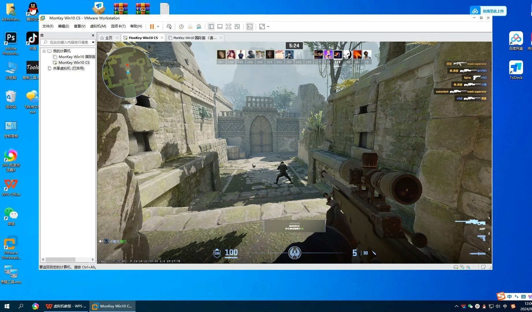
Task: Open VMware Workstation desktop shortcut
Action: click(11, 248)
